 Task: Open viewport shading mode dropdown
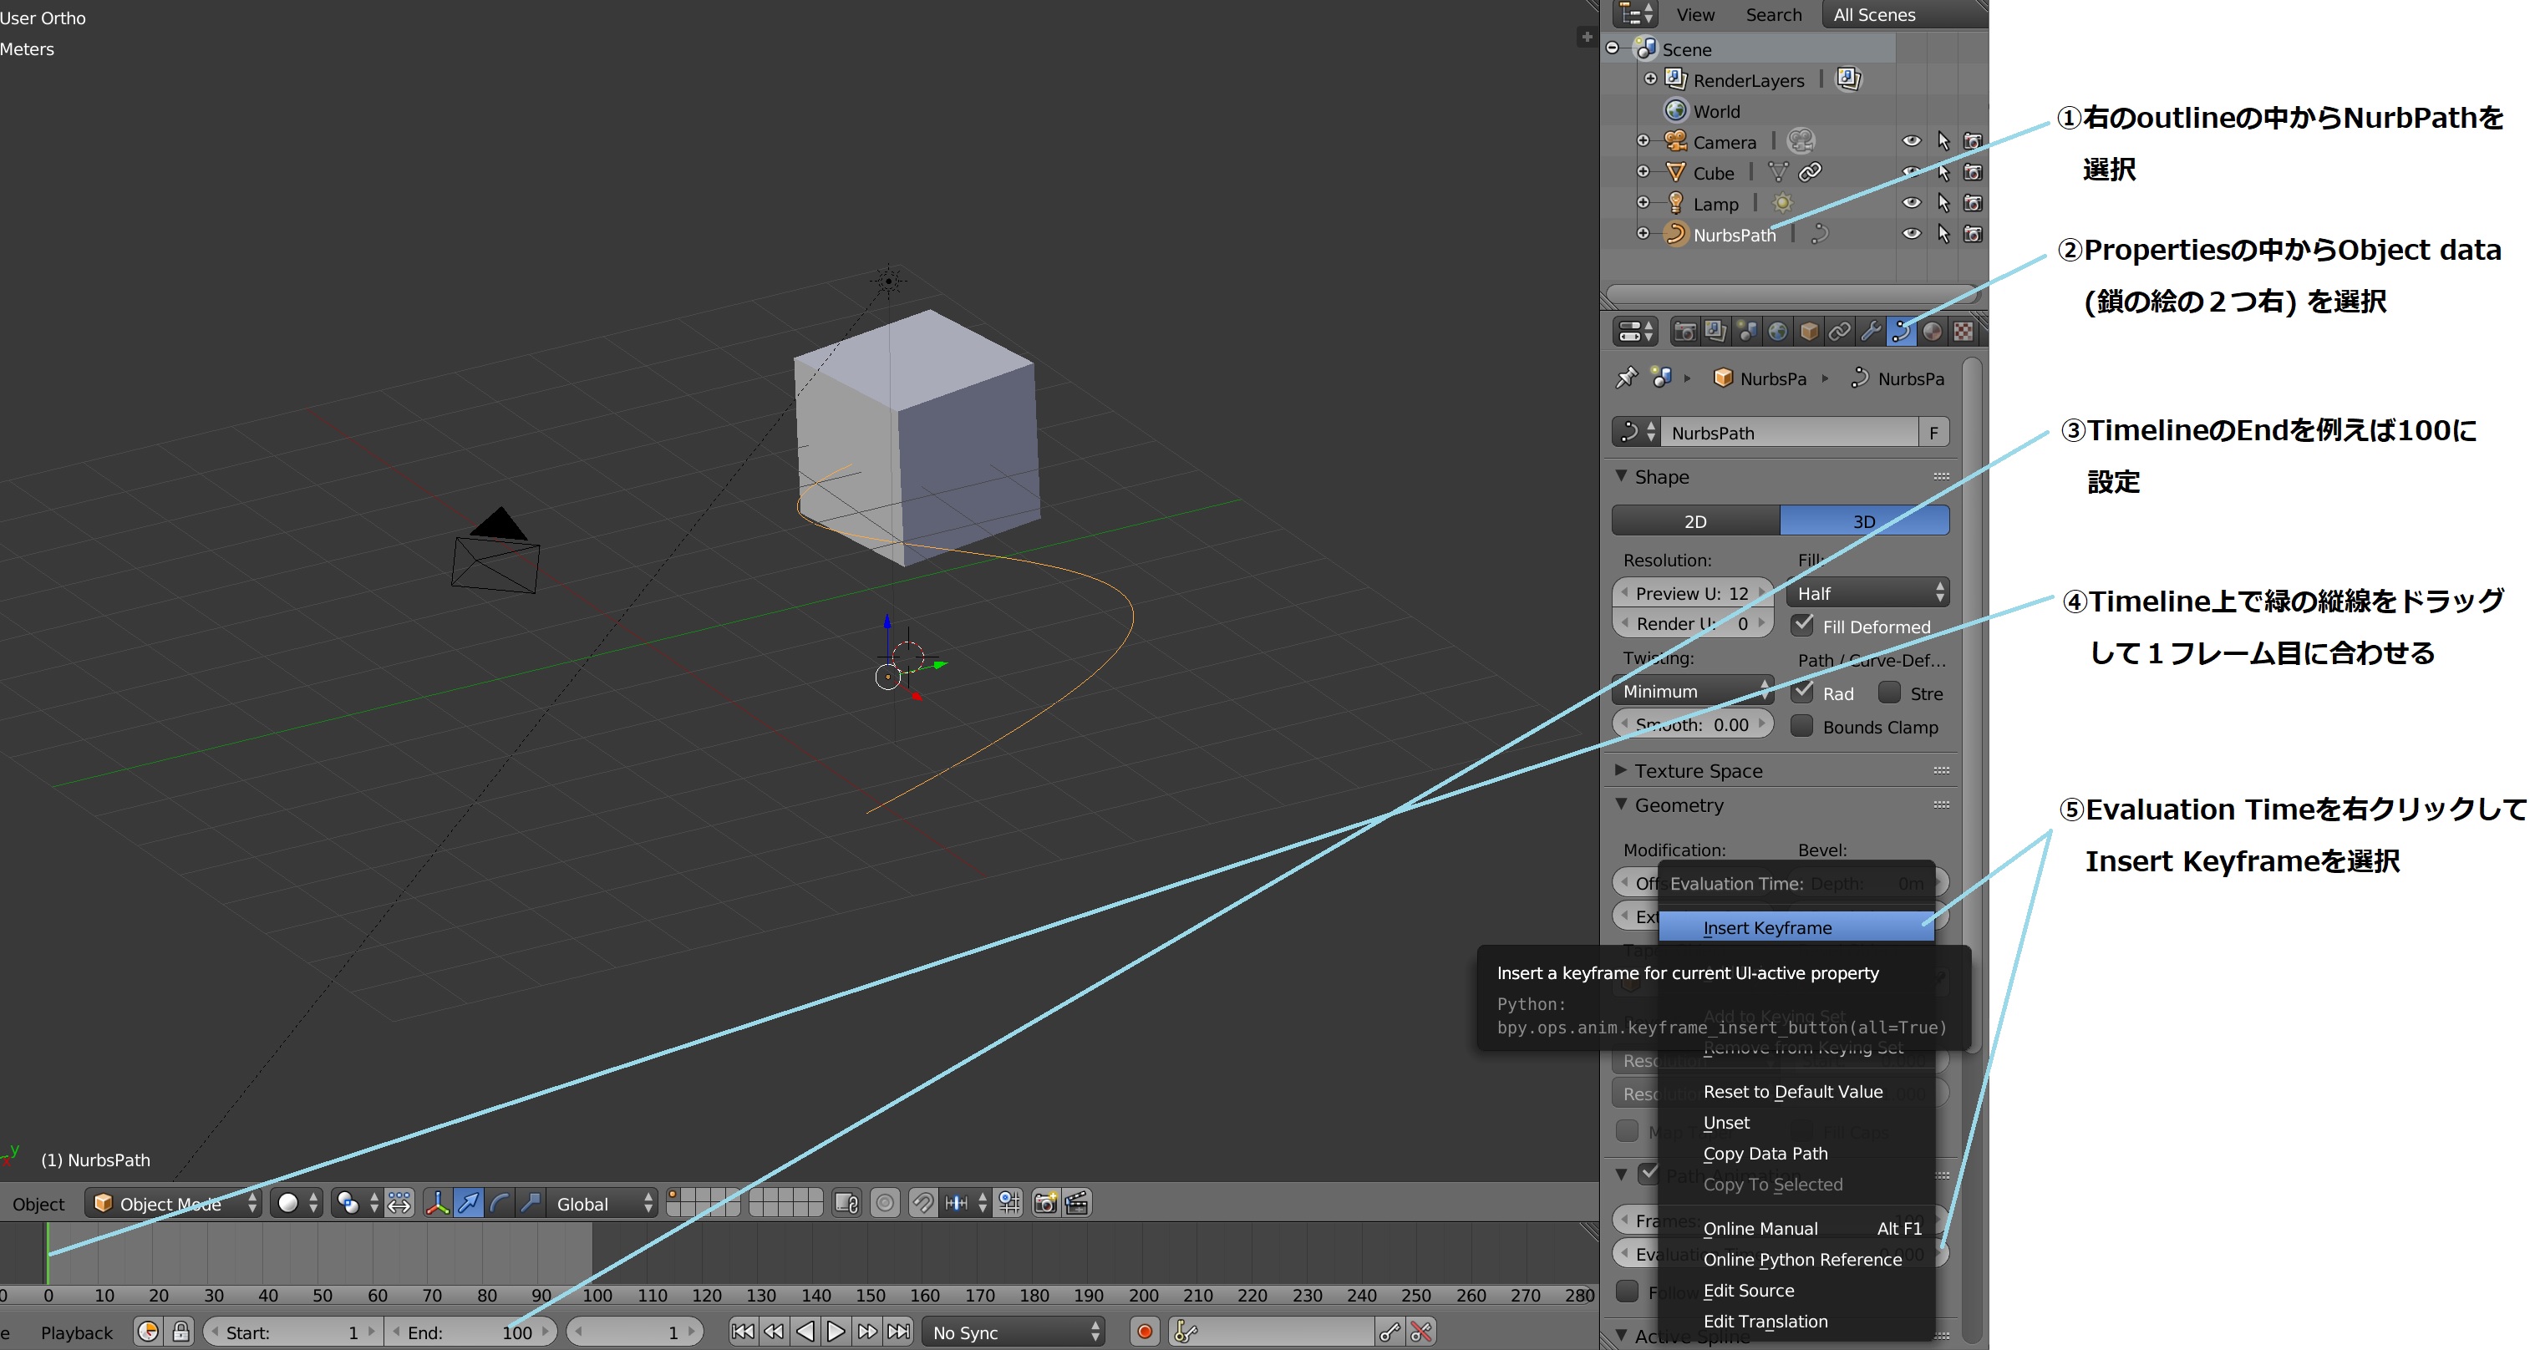298,1203
